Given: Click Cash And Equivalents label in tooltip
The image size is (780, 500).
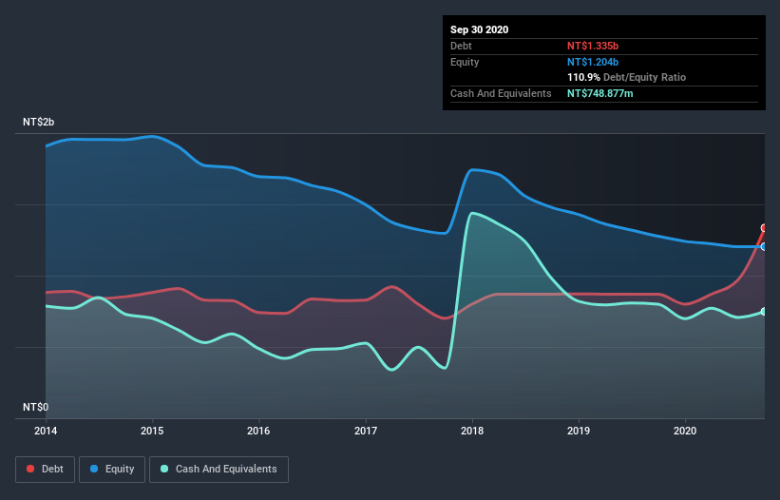Looking at the screenshot, I should click(501, 93).
